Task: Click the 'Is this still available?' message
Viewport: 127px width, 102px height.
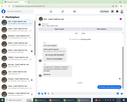Action: pos(50,46)
